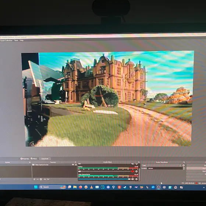The image size is (206, 206).
Task: Open the Tools menu
Action: click(x=16, y=40)
